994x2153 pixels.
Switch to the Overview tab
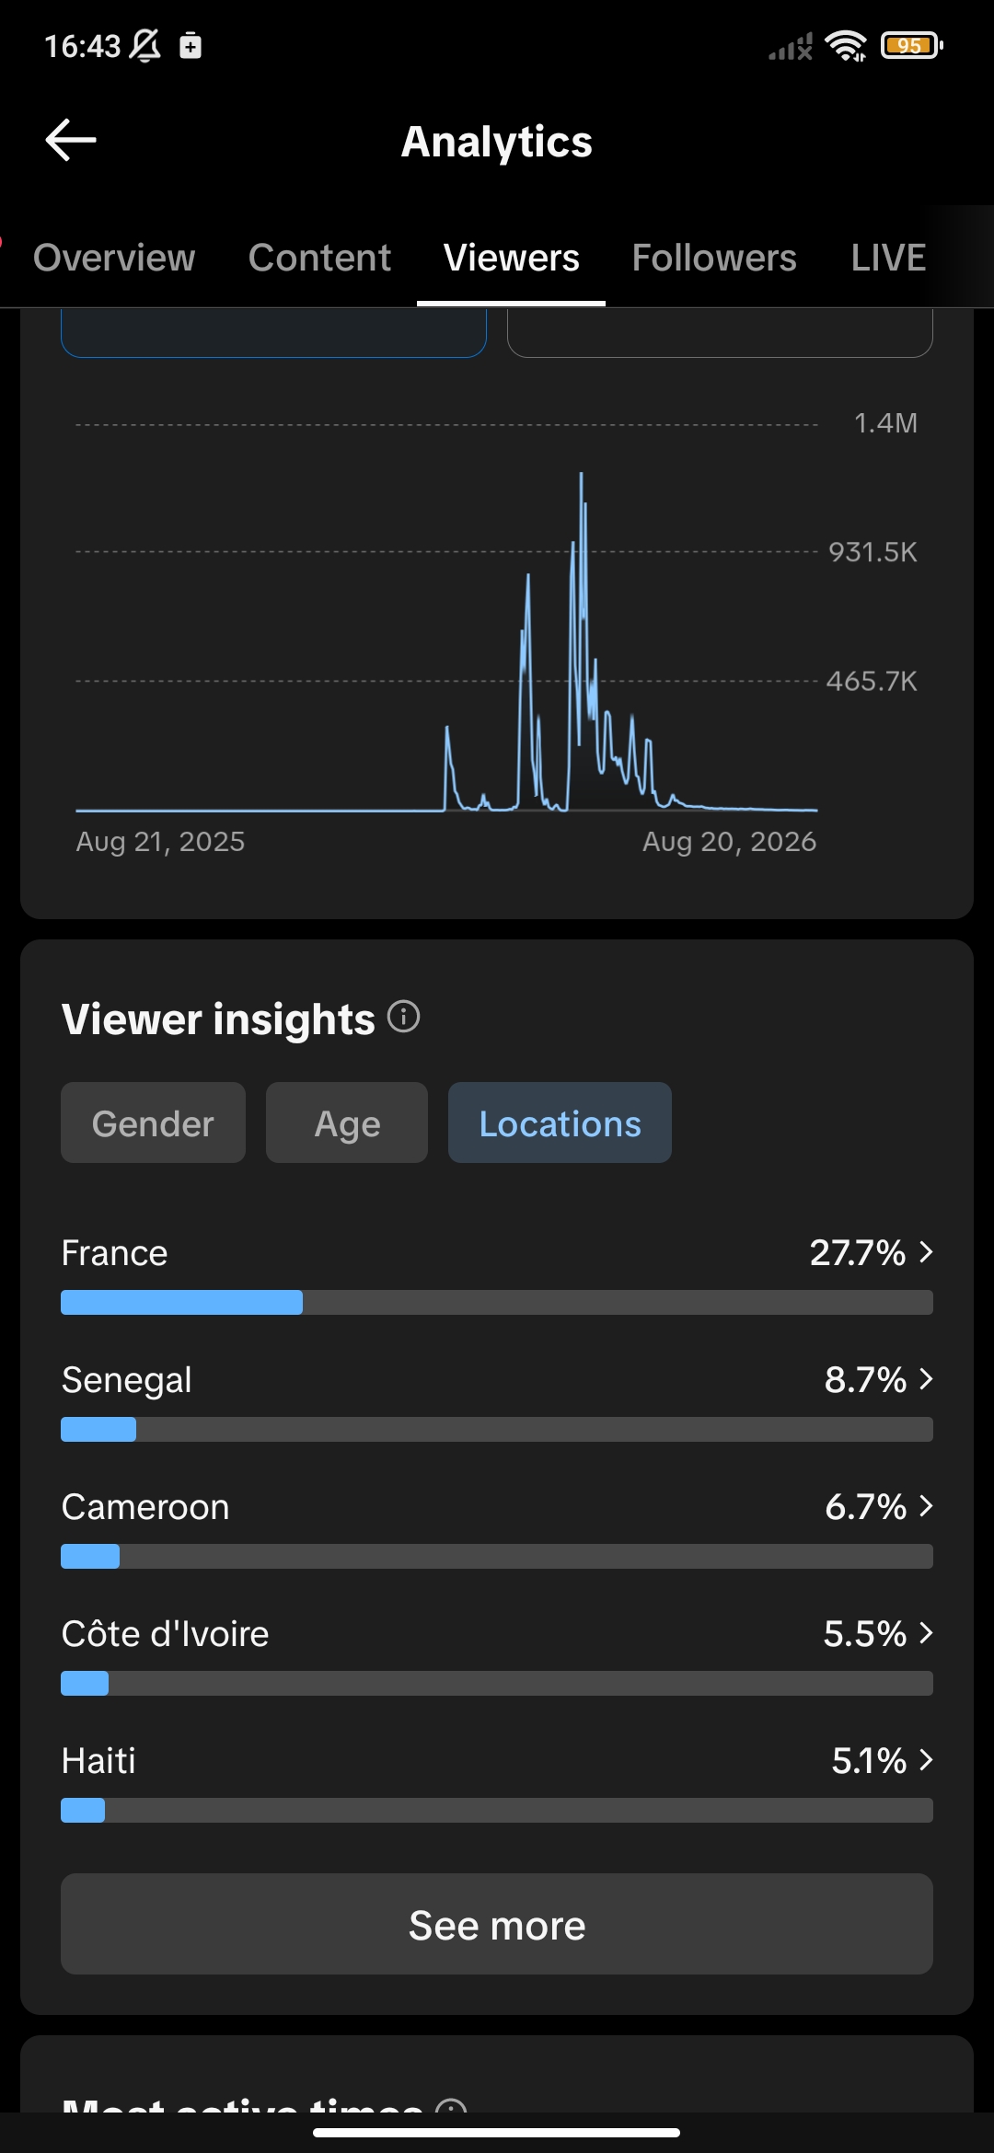point(114,258)
